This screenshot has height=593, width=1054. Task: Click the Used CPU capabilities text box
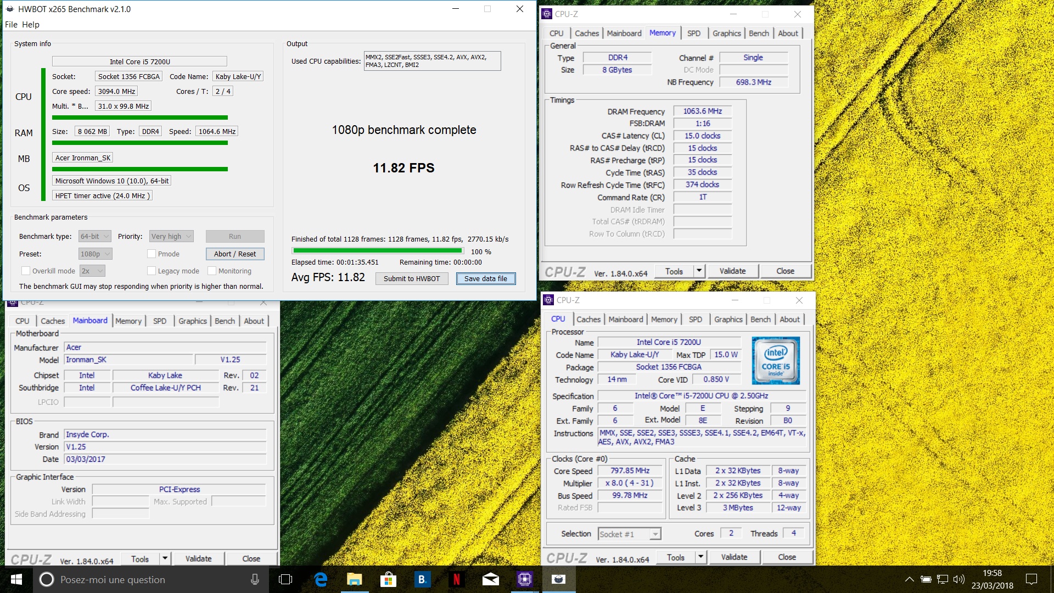click(x=433, y=61)
